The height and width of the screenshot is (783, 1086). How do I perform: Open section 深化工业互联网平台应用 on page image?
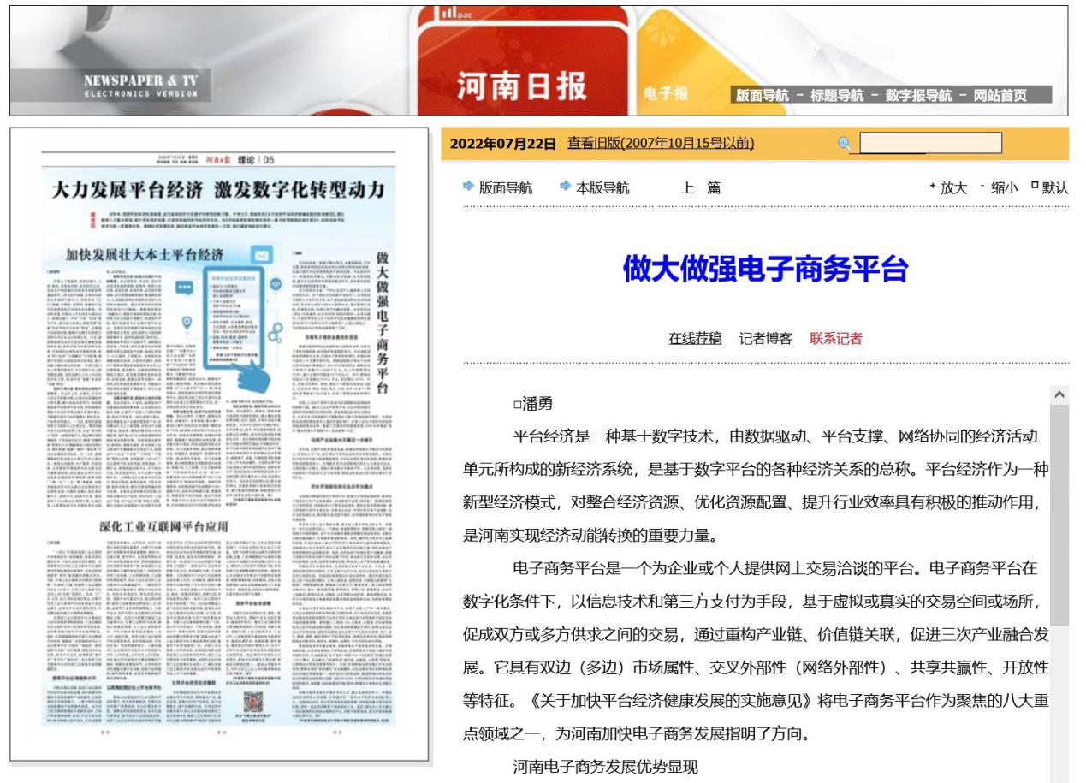coord(163,525)
